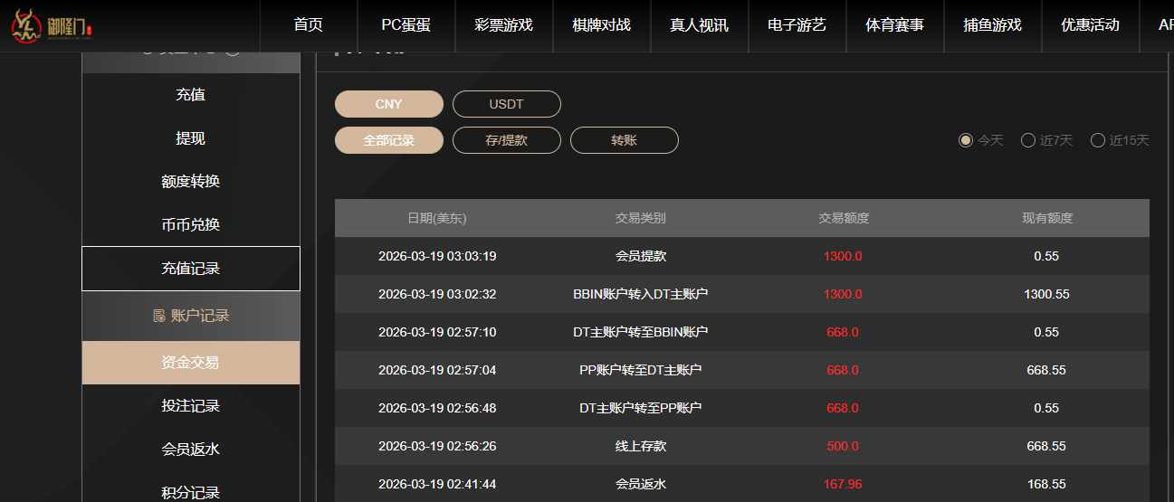This screenshot has width=1174, height=502.
Task: Click the 御隆门 site logo
Action: (52, 25)
